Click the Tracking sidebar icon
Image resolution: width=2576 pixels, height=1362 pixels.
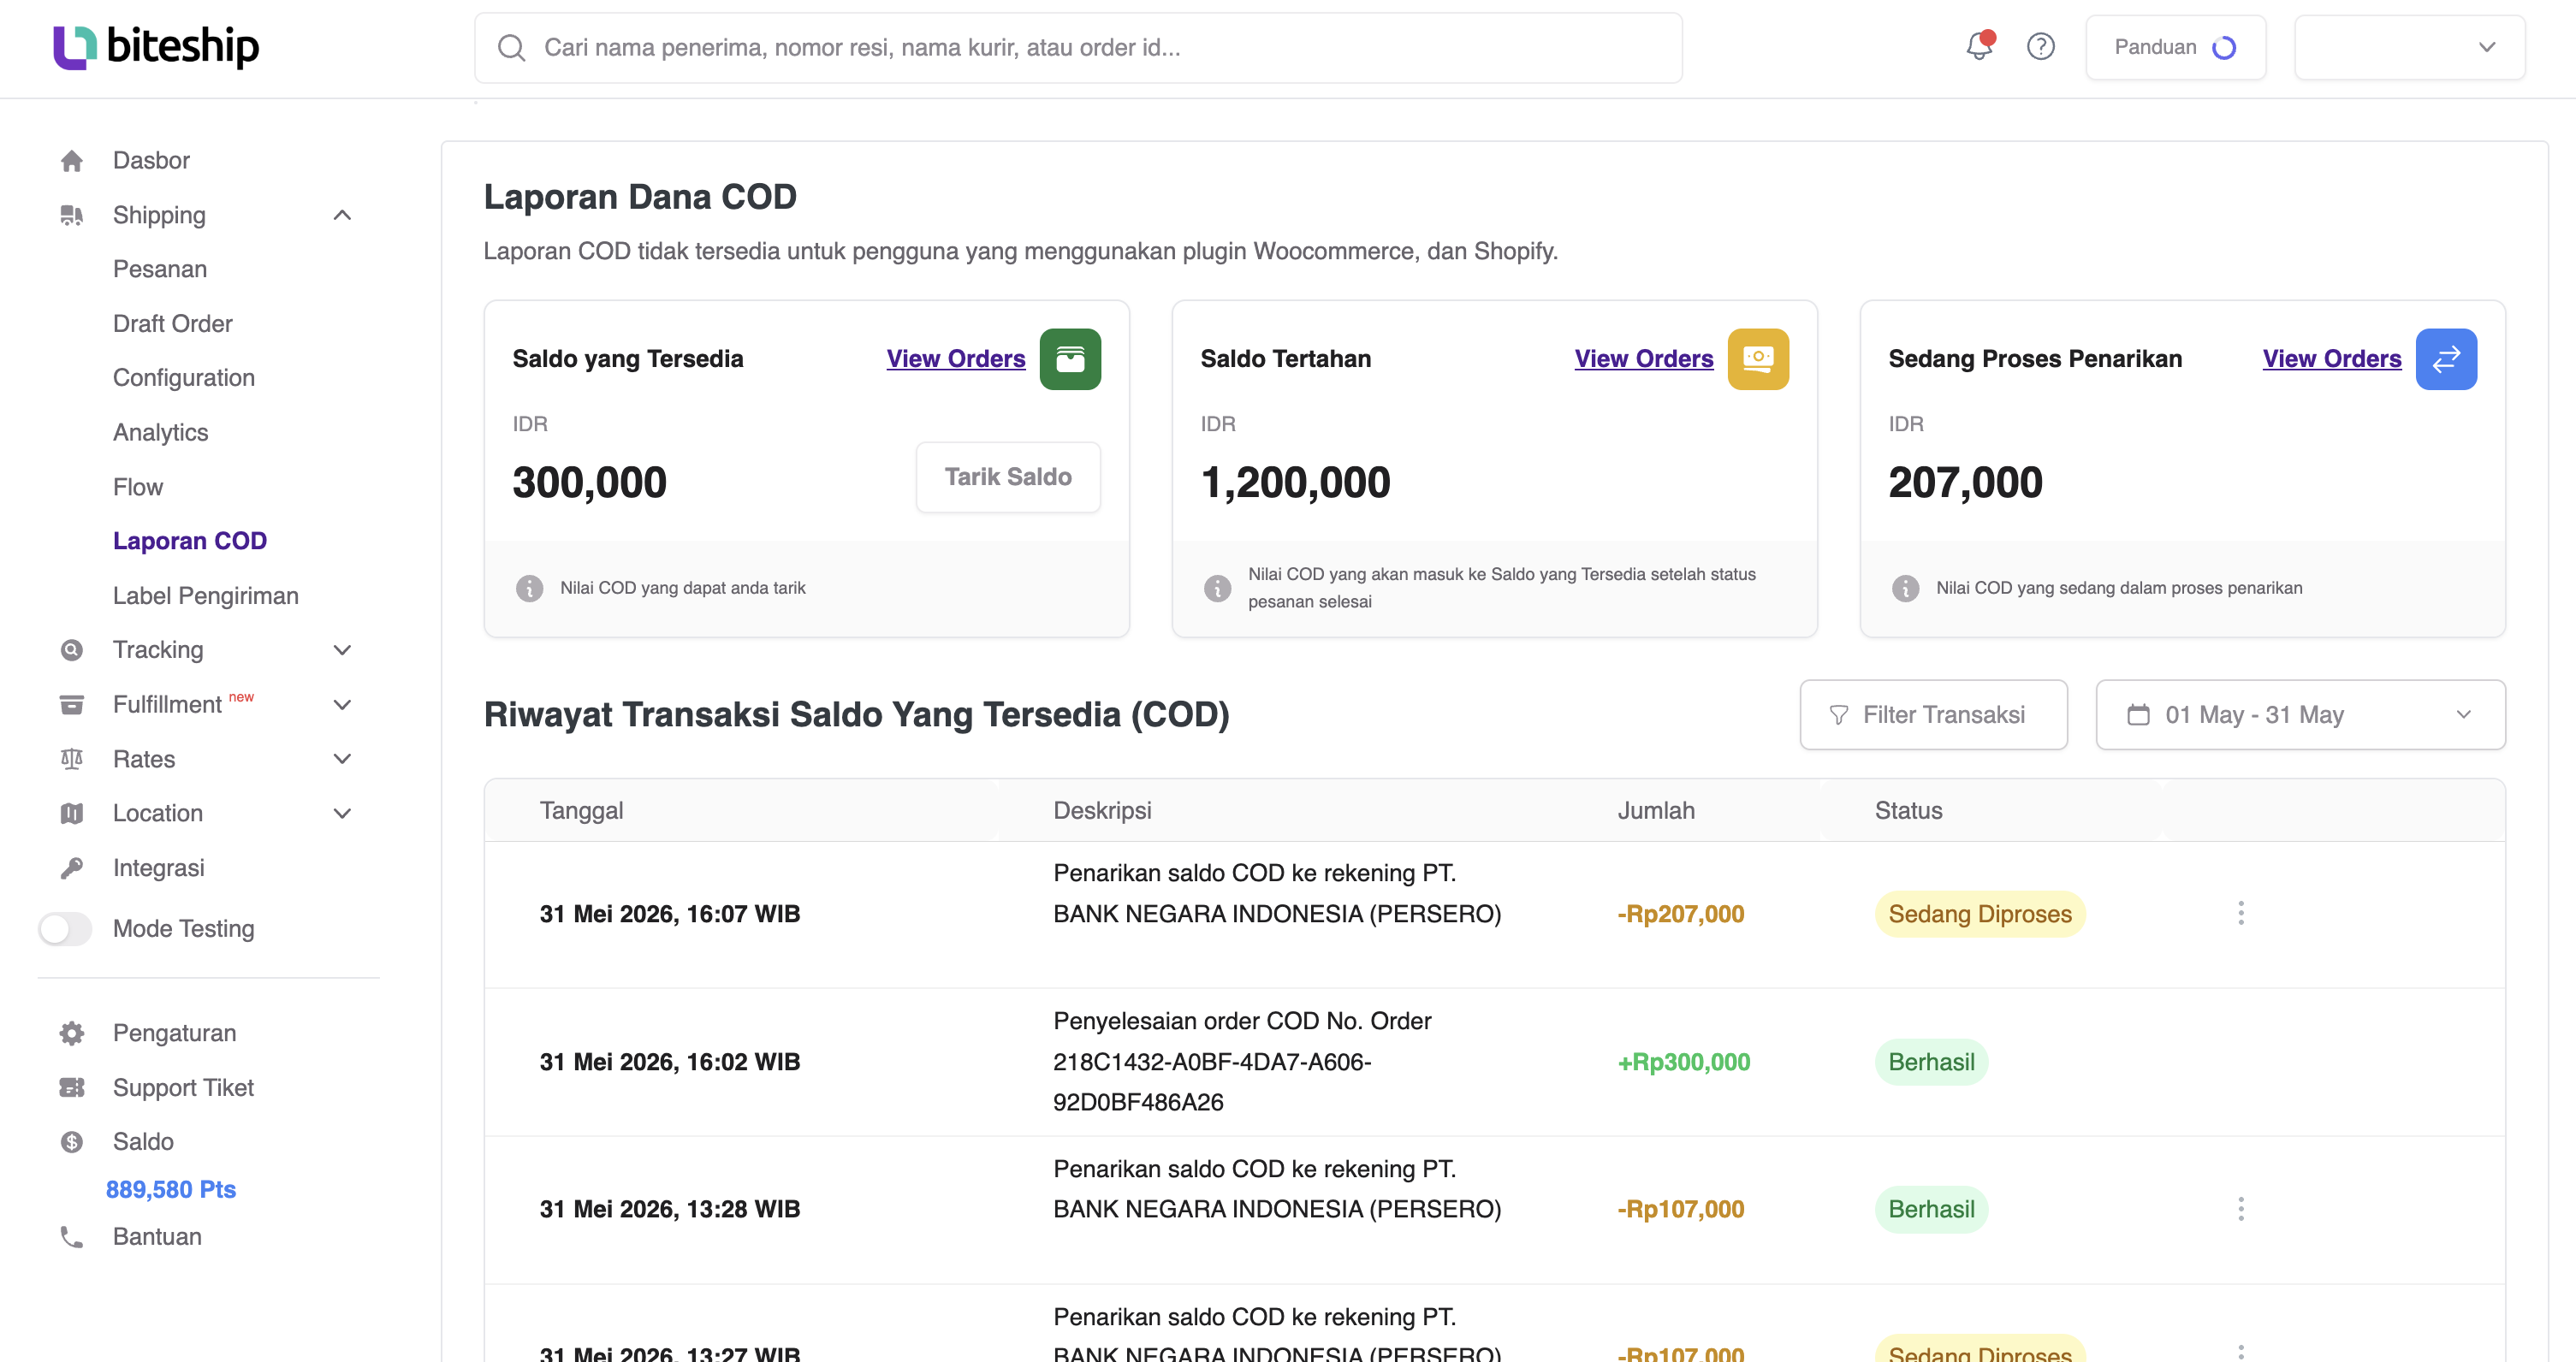coord(72,650)
